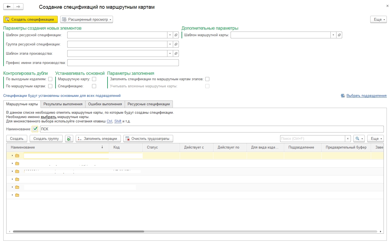Screen dimensions: 392x244
Task: Expand the third folder row
Action: coord(12,171)
